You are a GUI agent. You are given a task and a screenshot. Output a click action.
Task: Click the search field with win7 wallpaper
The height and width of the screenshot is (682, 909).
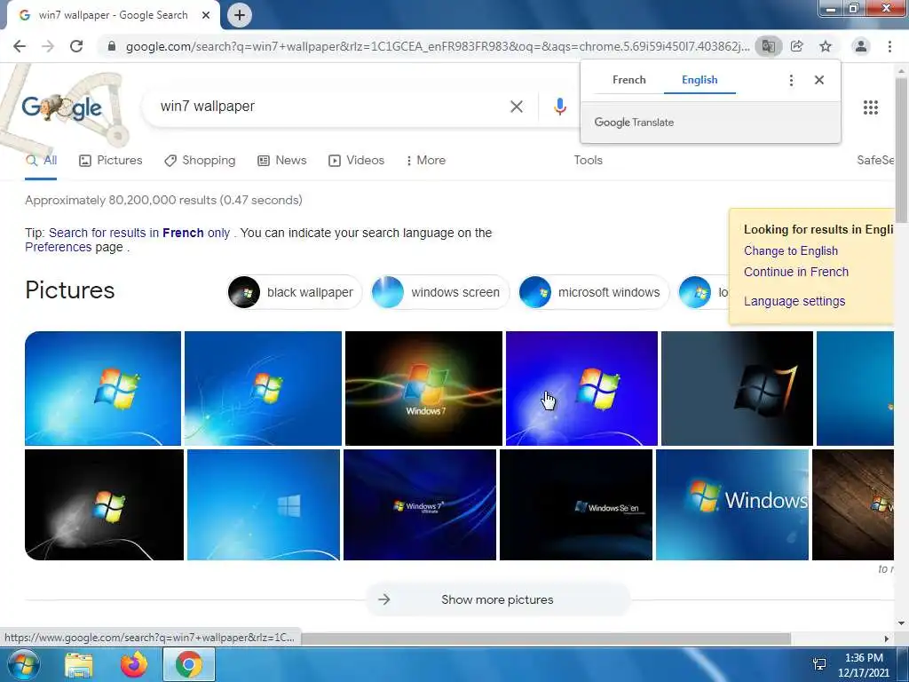click(x=330, y=107)
